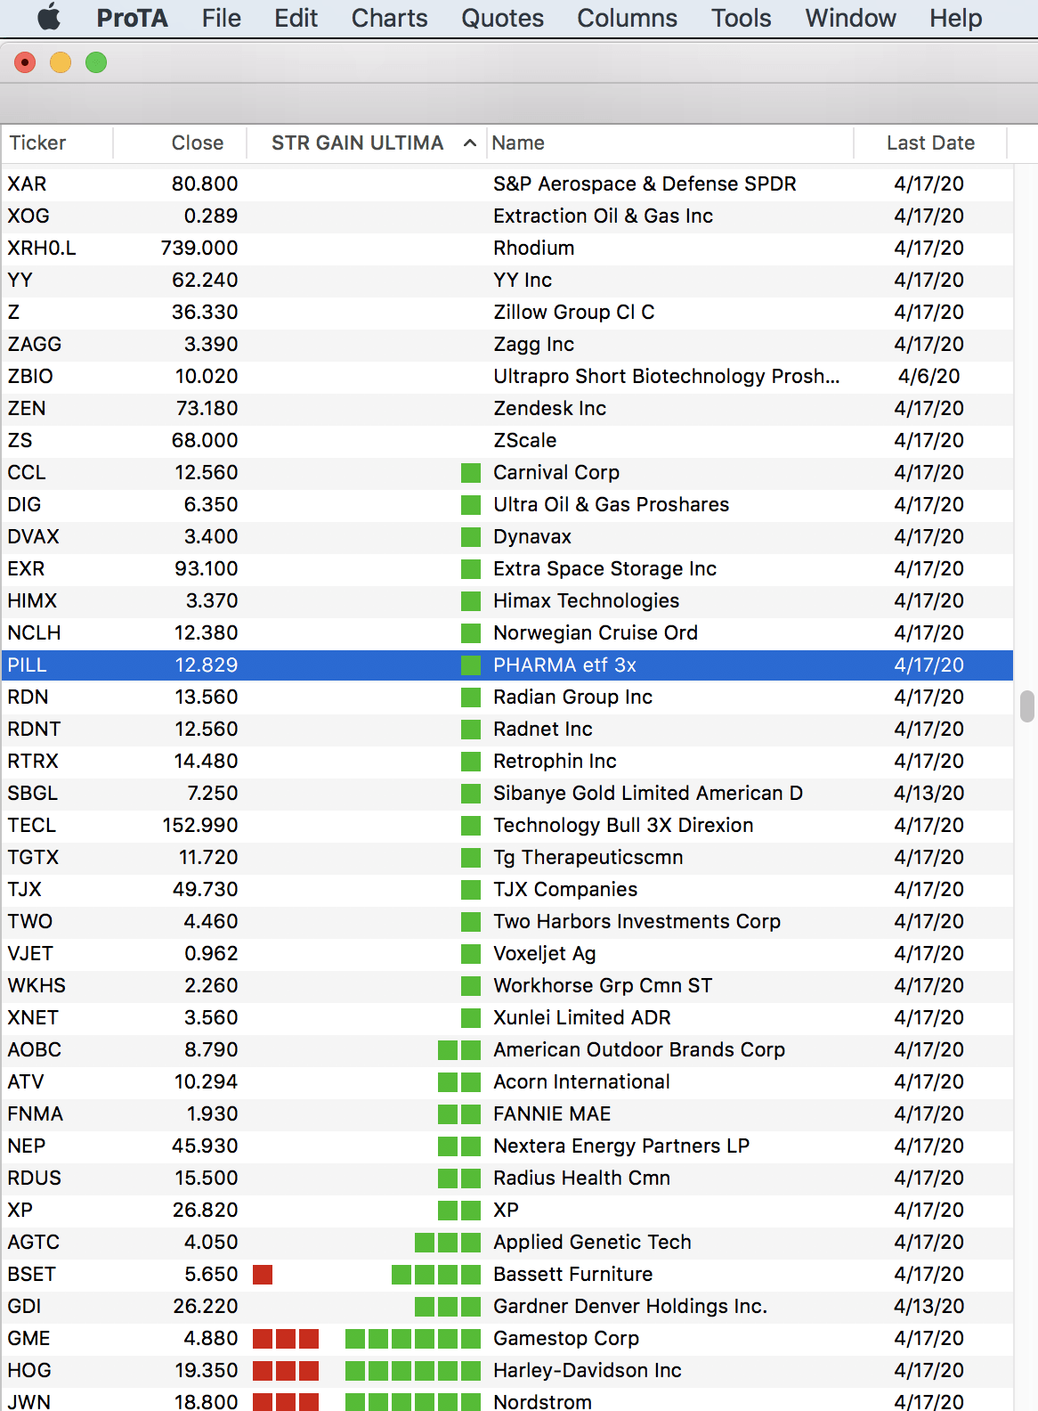This screenshot has height=1411, width=1038.
Task: Select the YY Inc row
Action: click(507, 280)
